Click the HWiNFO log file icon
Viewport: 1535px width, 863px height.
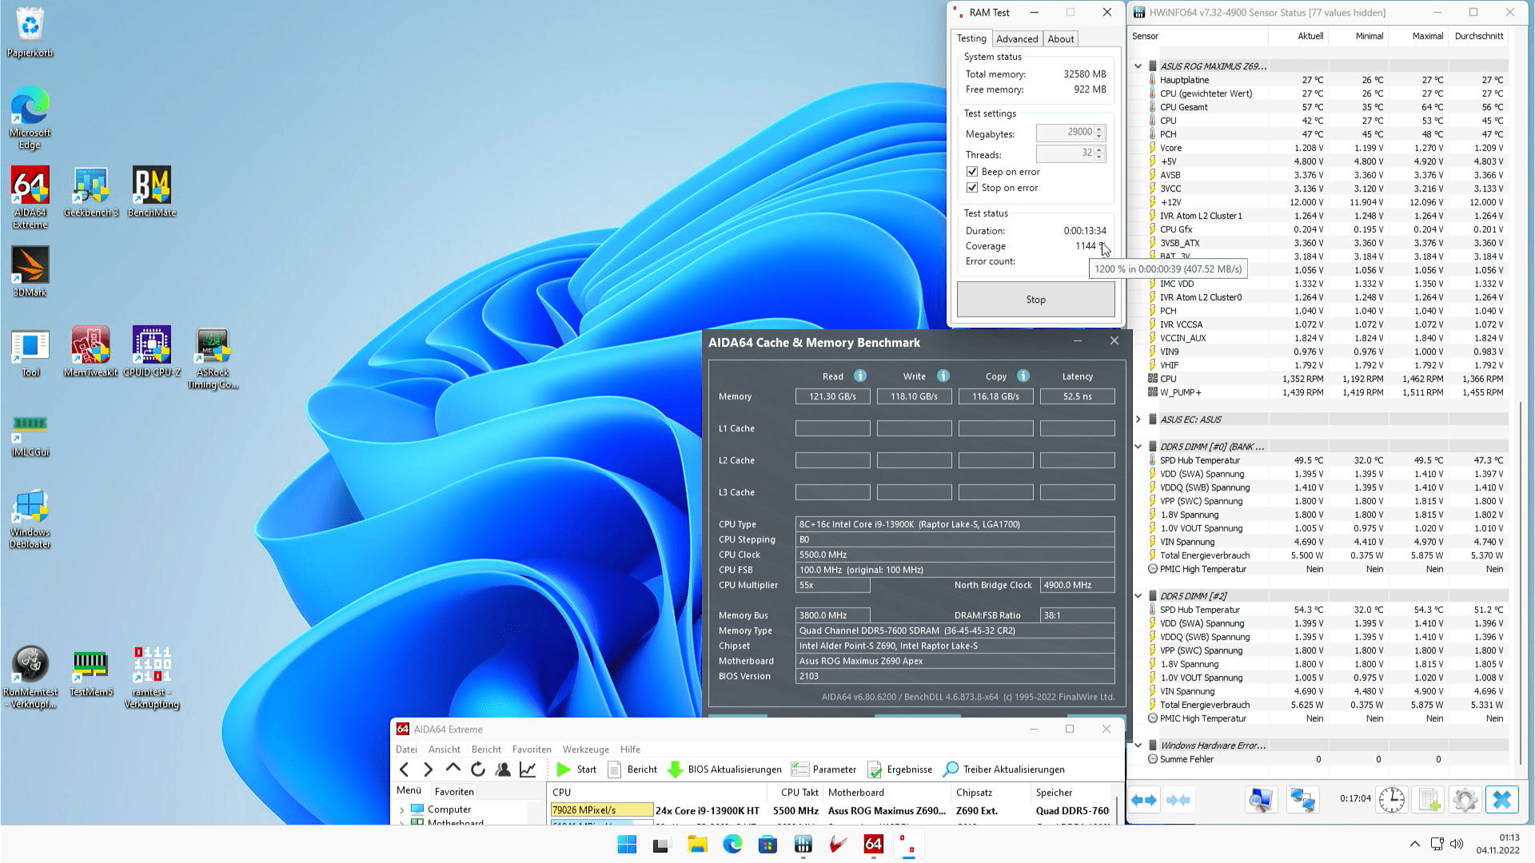point(1429,800)
